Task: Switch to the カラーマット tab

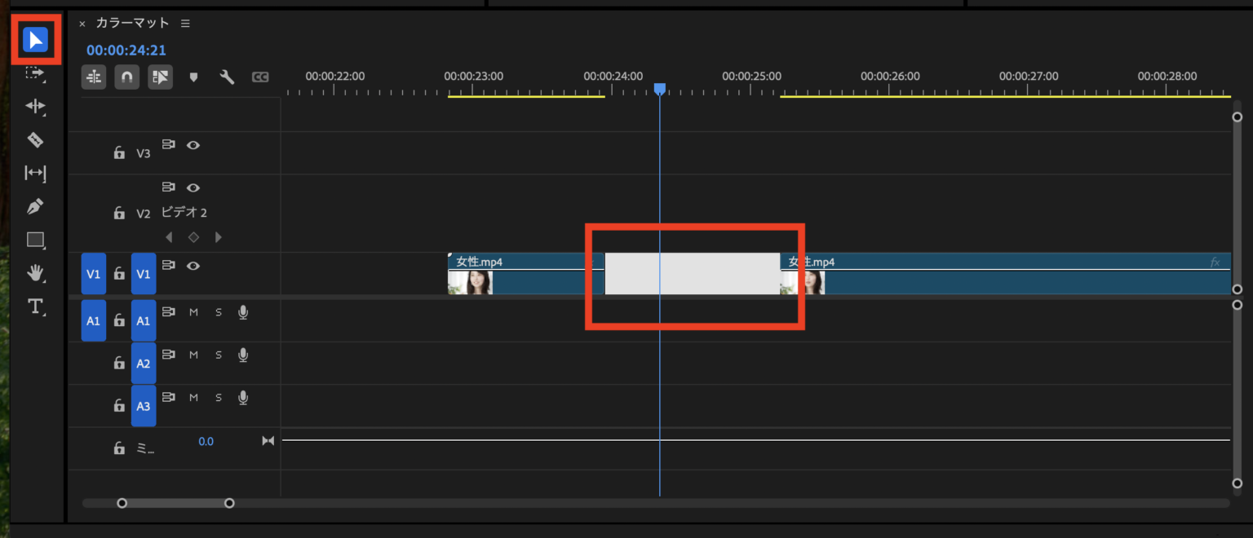Action: pos(133,24)
